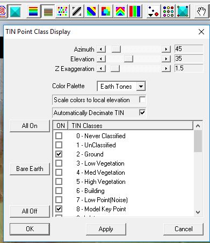Image resolution: width=210 pixels, height=243 pixels.
Task: Select the red green blue vertical bars icon
Action: [135, 11]
